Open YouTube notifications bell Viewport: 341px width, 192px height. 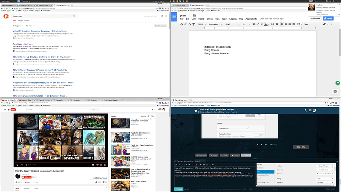tap(160, 110)
